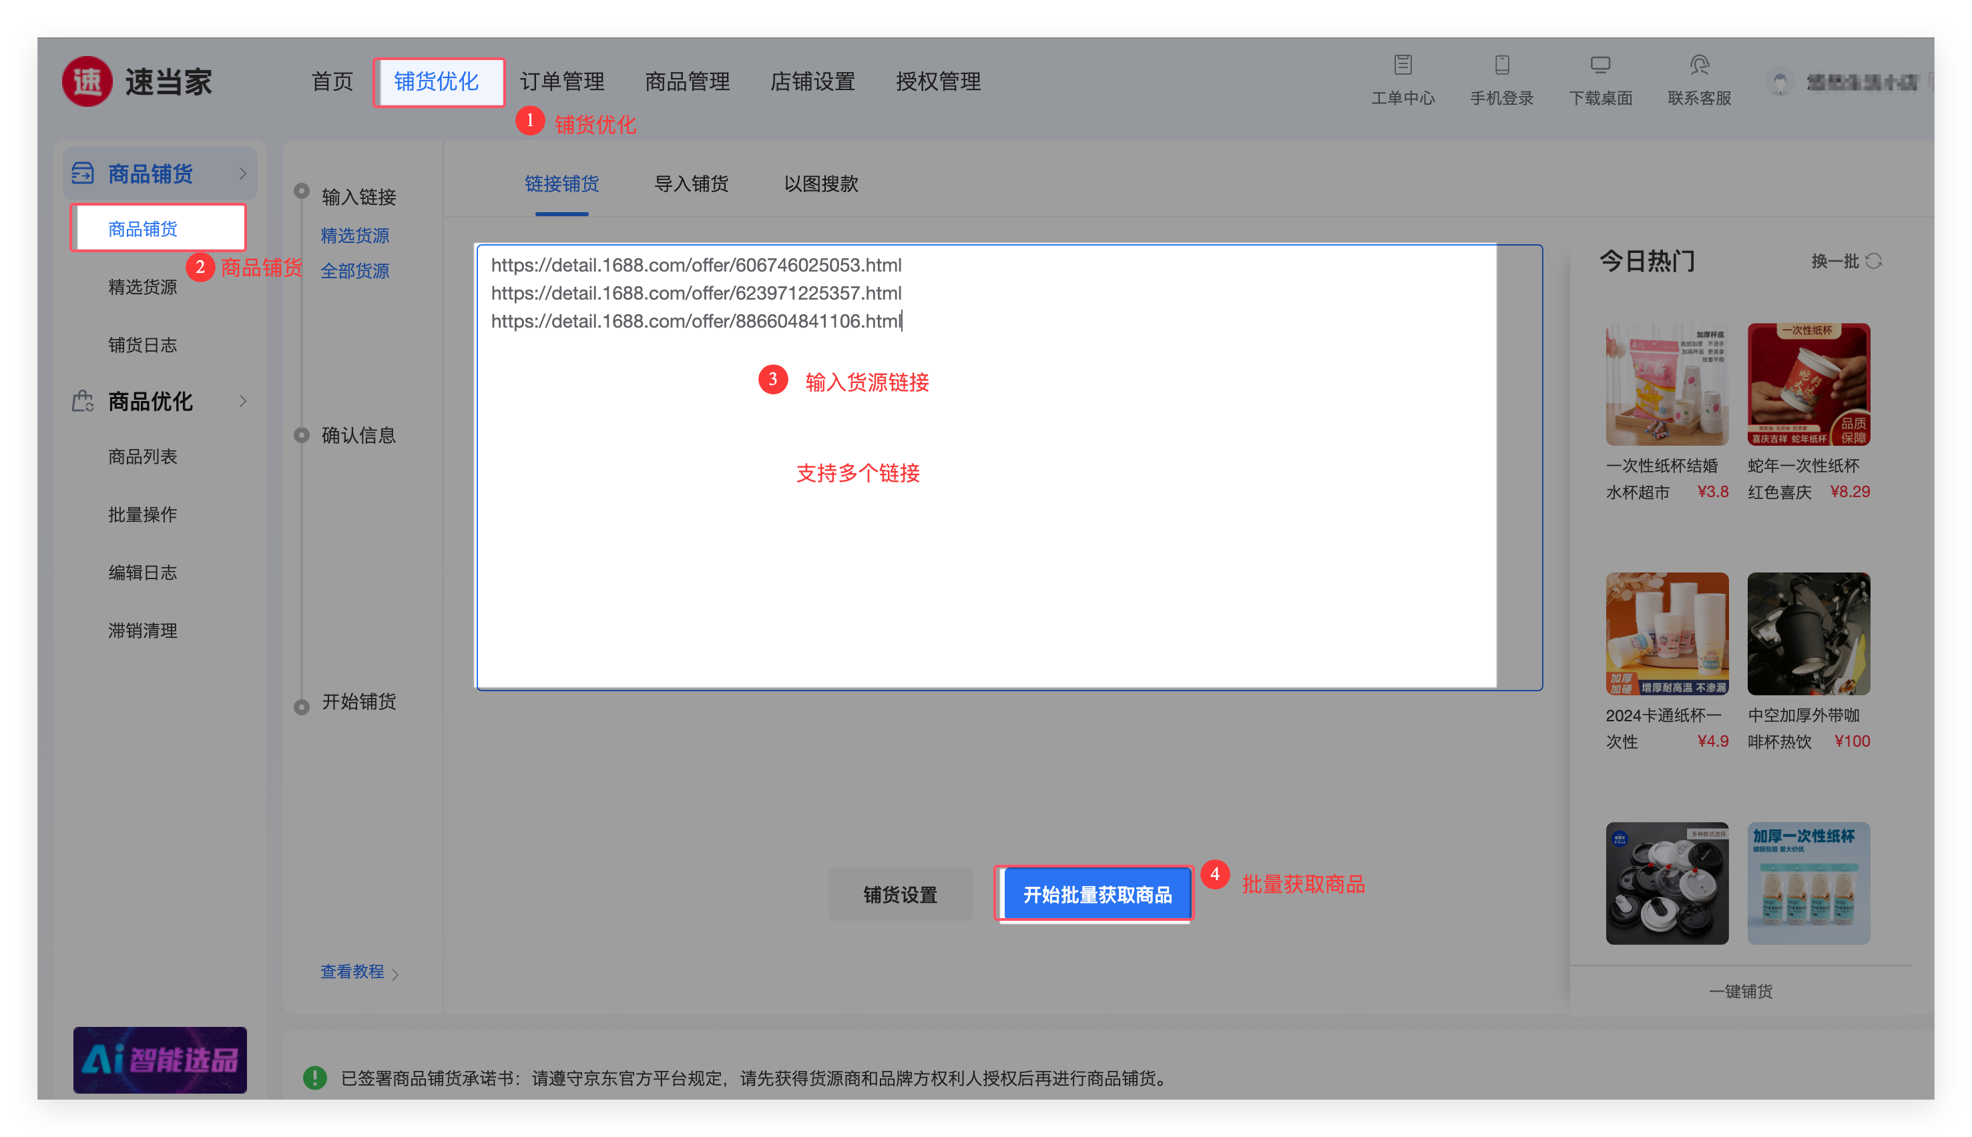The width and height of the screenshot is (1972, 1137).
Task: Switch to the 导入铺货 tab
Action: pos(691,183)
